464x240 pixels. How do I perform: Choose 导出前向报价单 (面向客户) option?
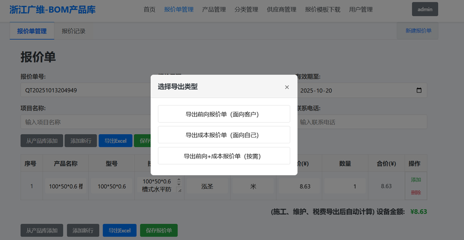tap(224, 114)
